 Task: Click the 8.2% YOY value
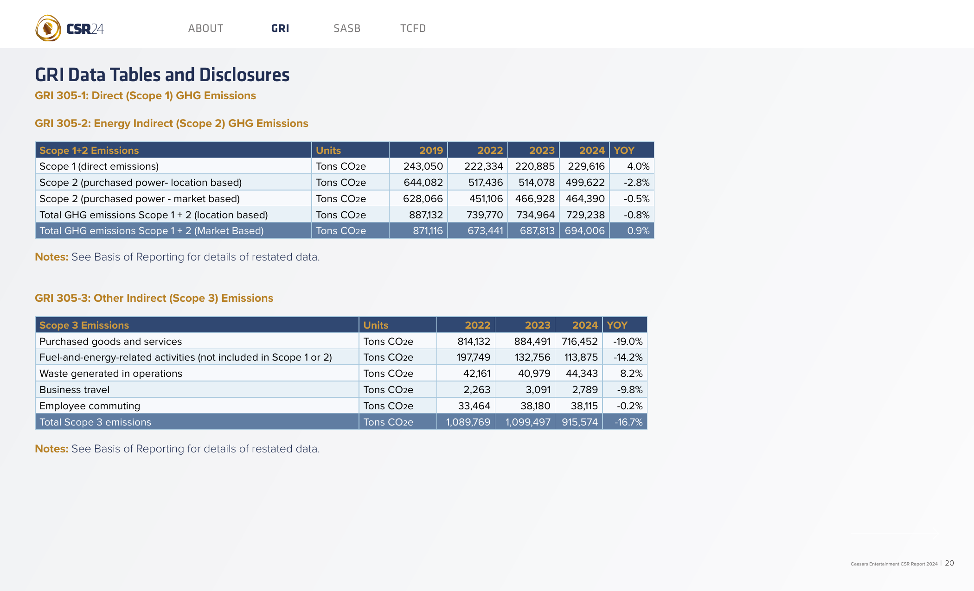coord(631,373)
